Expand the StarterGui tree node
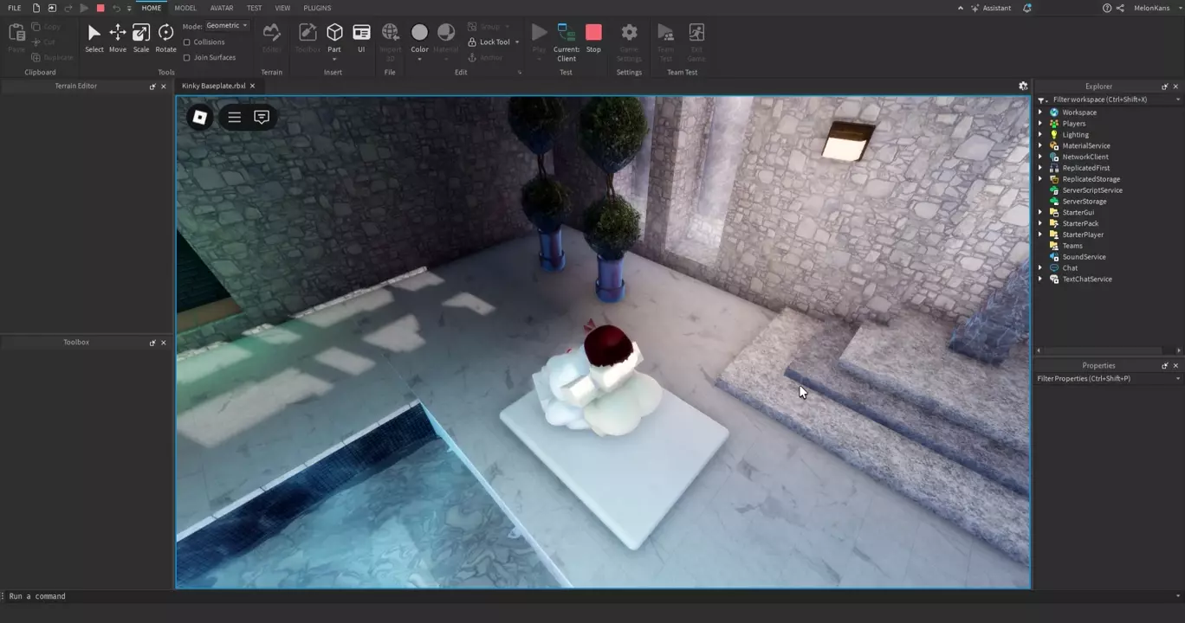This screenshot has height=623, width=1185. pos(1040,212)
